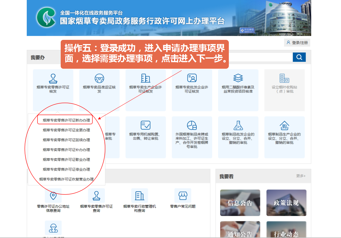Open the 烟草专卖品准运证核发 steering wheel icon
The height and width of the screenshot is (238, 341).
point(99,78)
